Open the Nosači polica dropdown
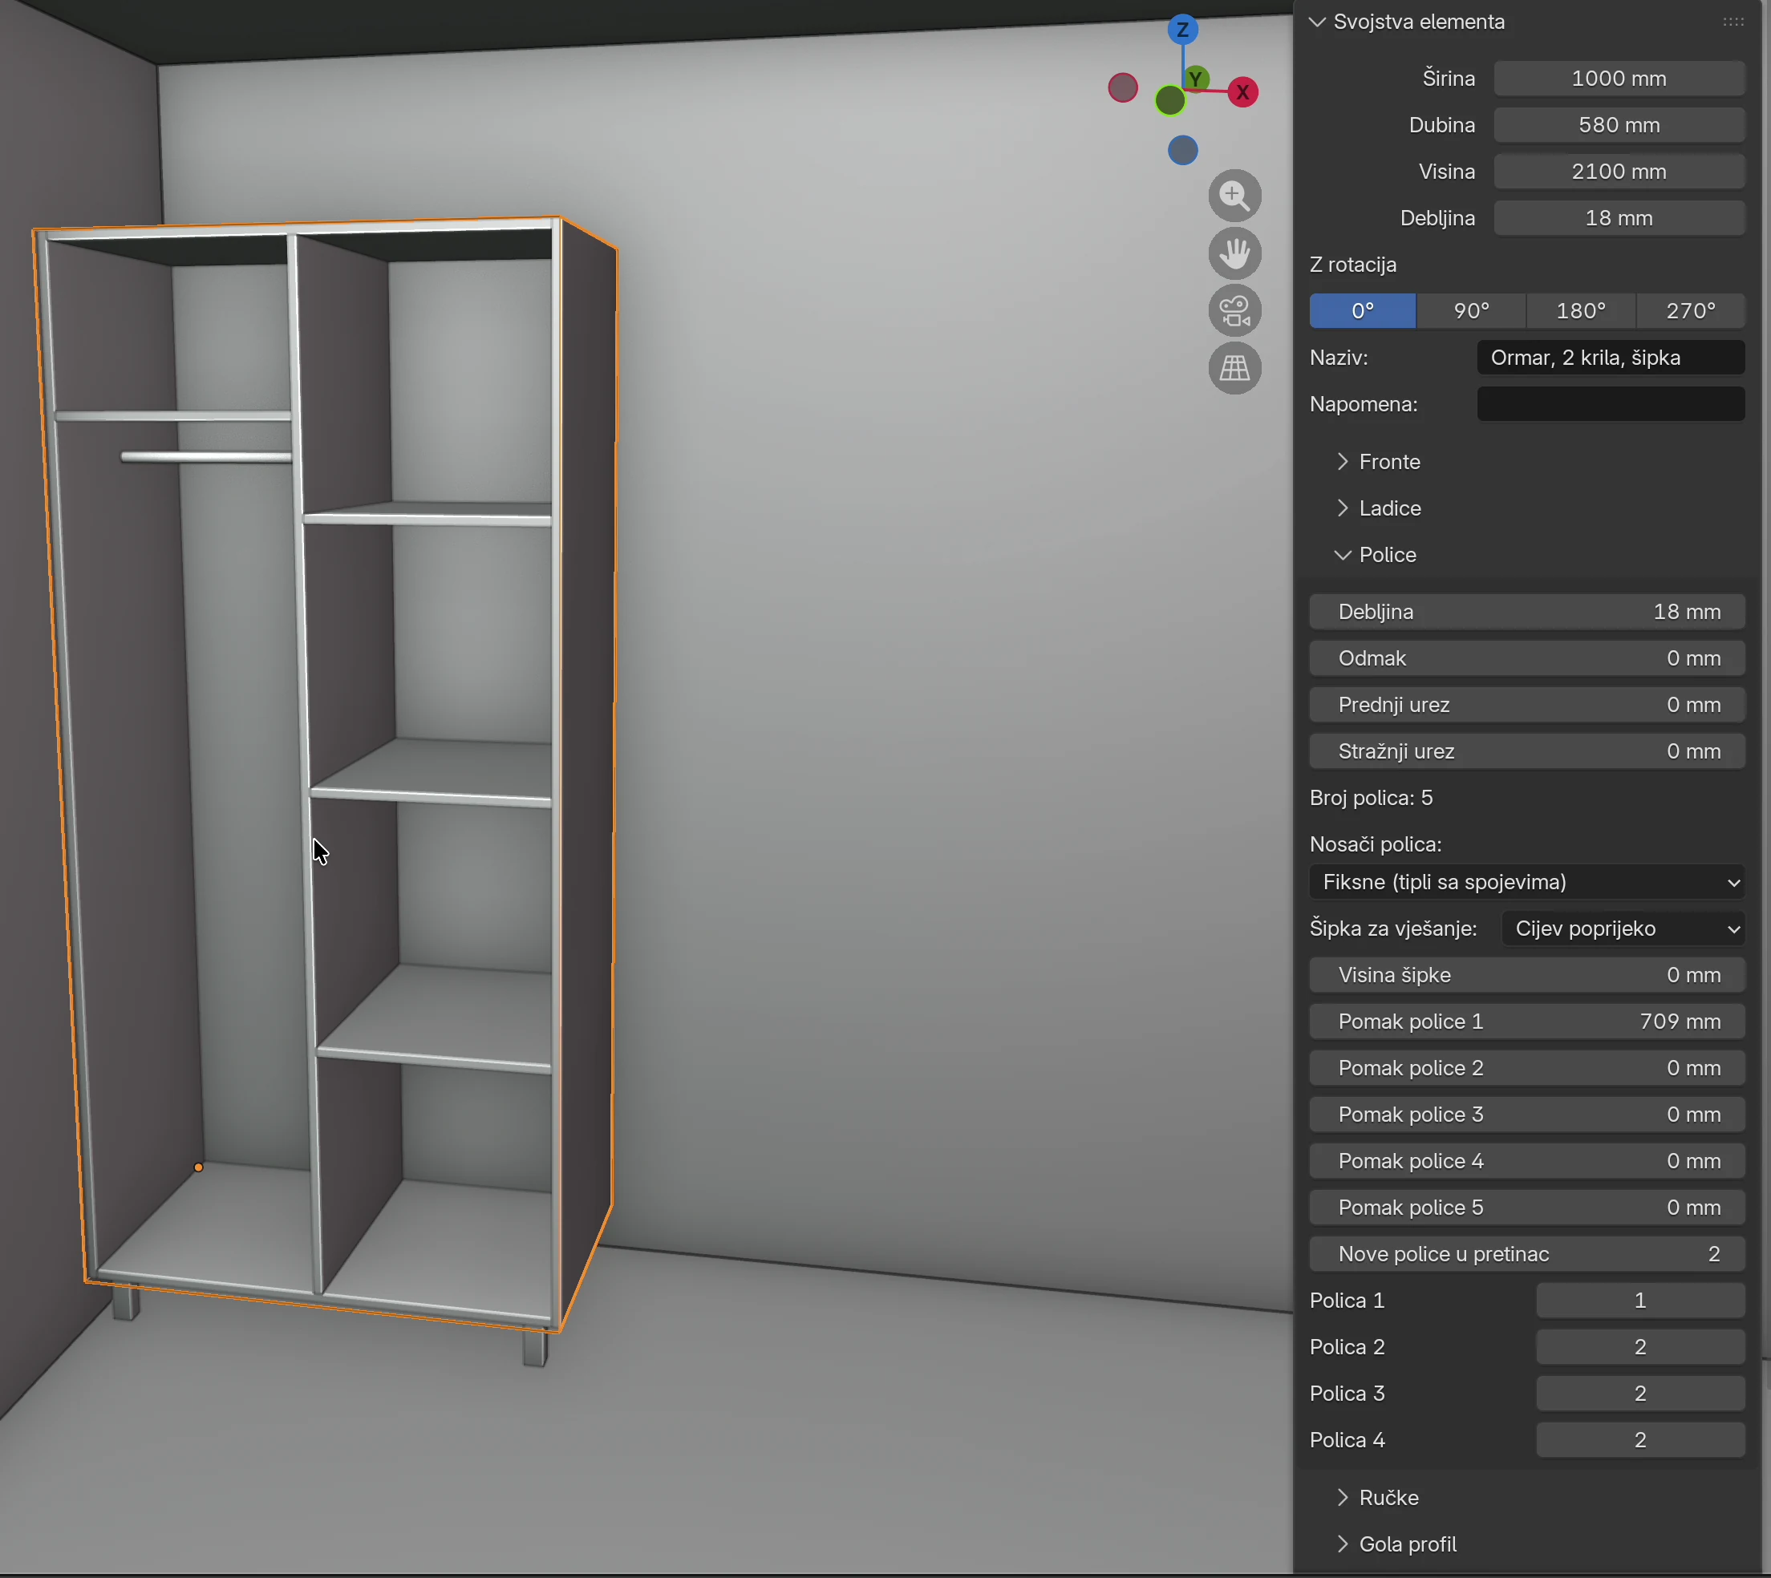 tap(1527, 882)
